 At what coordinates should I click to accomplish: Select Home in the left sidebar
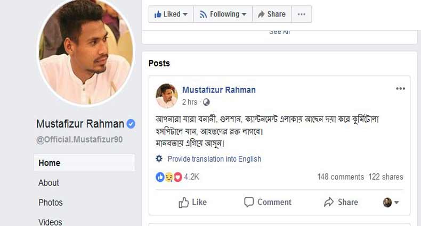point(50,163)
